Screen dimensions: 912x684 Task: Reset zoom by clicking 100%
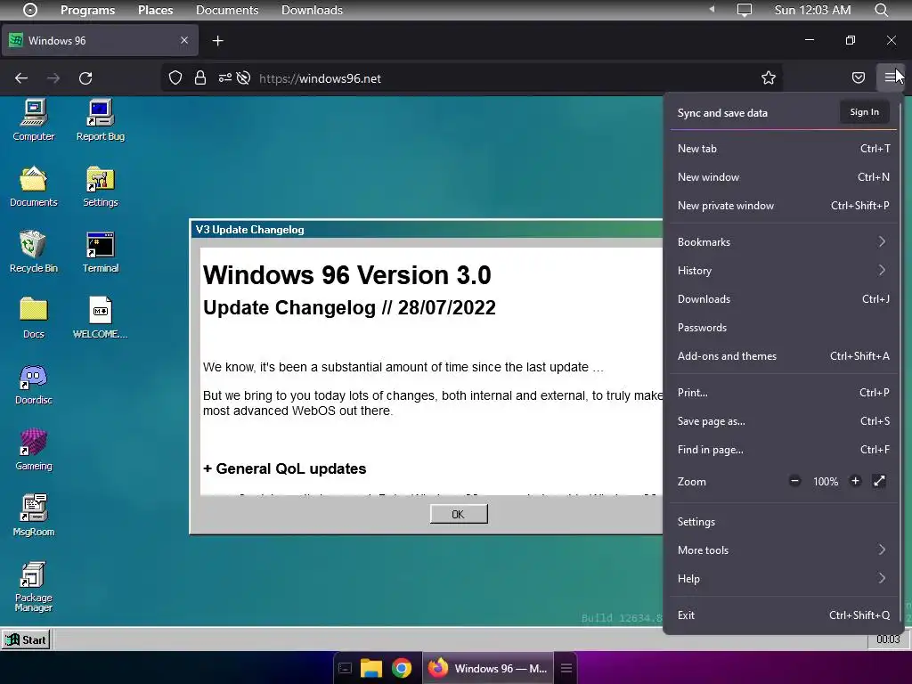pos(826,482)
